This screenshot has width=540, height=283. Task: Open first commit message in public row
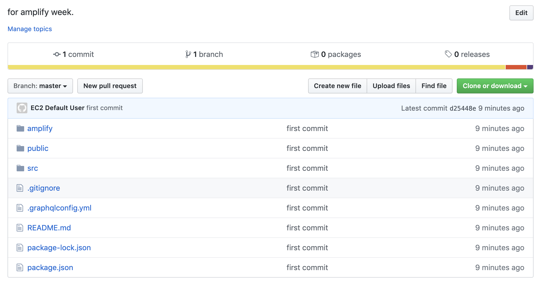click(x=307, y=148)
